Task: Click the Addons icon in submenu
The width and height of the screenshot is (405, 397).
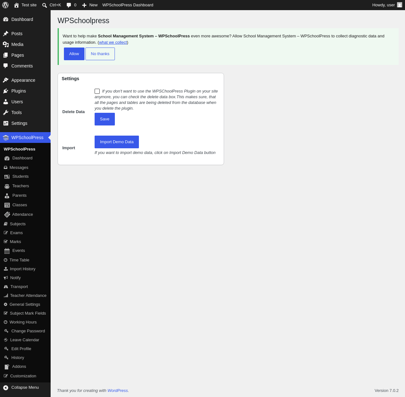Action: coord(7,367)
